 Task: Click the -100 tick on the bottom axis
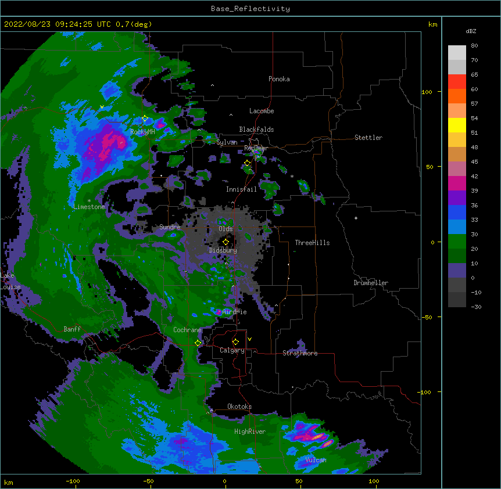click(x=73, y=481)
